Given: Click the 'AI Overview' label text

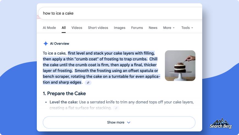Looking at the screenshot, I should pyautogui.click(x=60, y=44).
